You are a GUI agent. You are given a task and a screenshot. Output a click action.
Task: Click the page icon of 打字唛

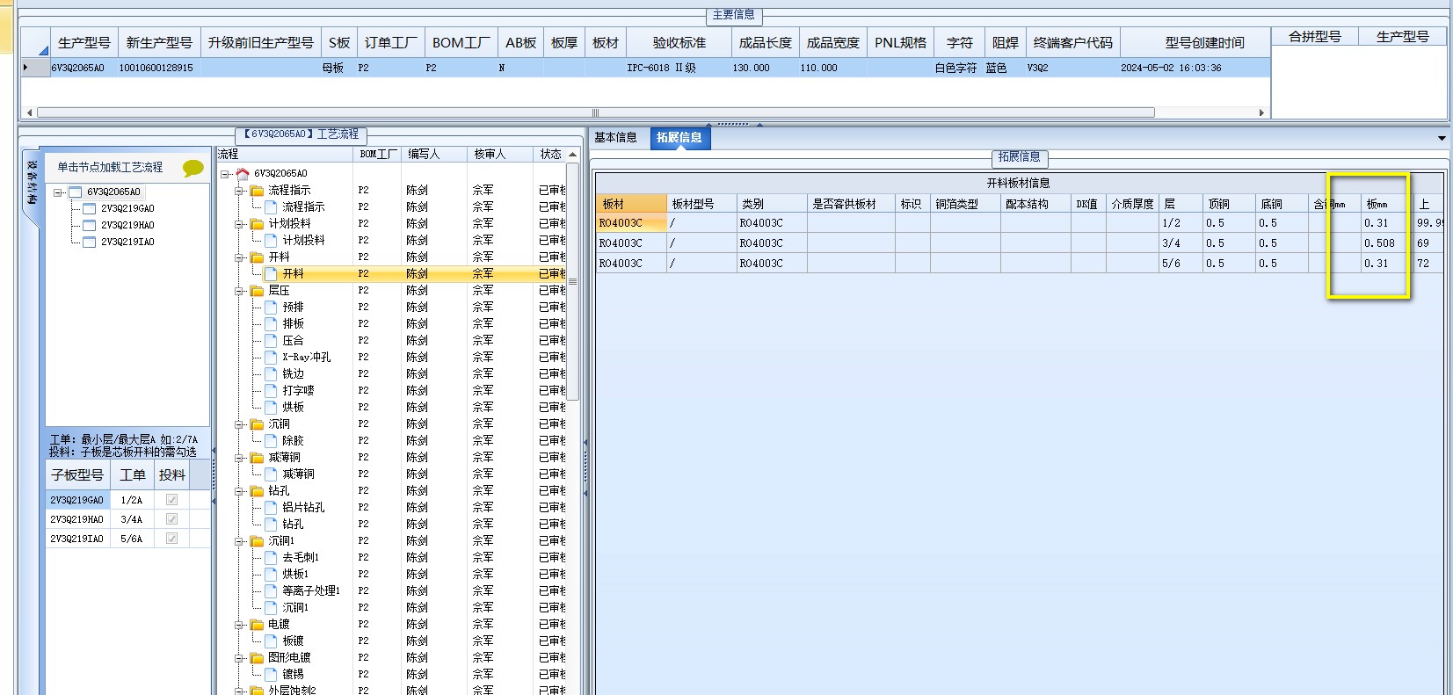(271, 390)
